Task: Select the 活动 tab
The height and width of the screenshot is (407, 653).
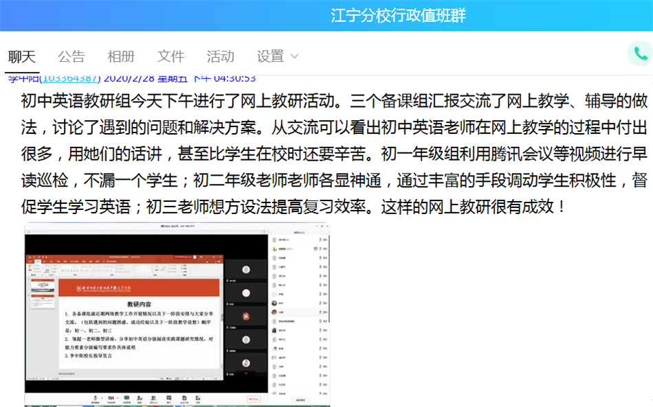Action: 220,56
